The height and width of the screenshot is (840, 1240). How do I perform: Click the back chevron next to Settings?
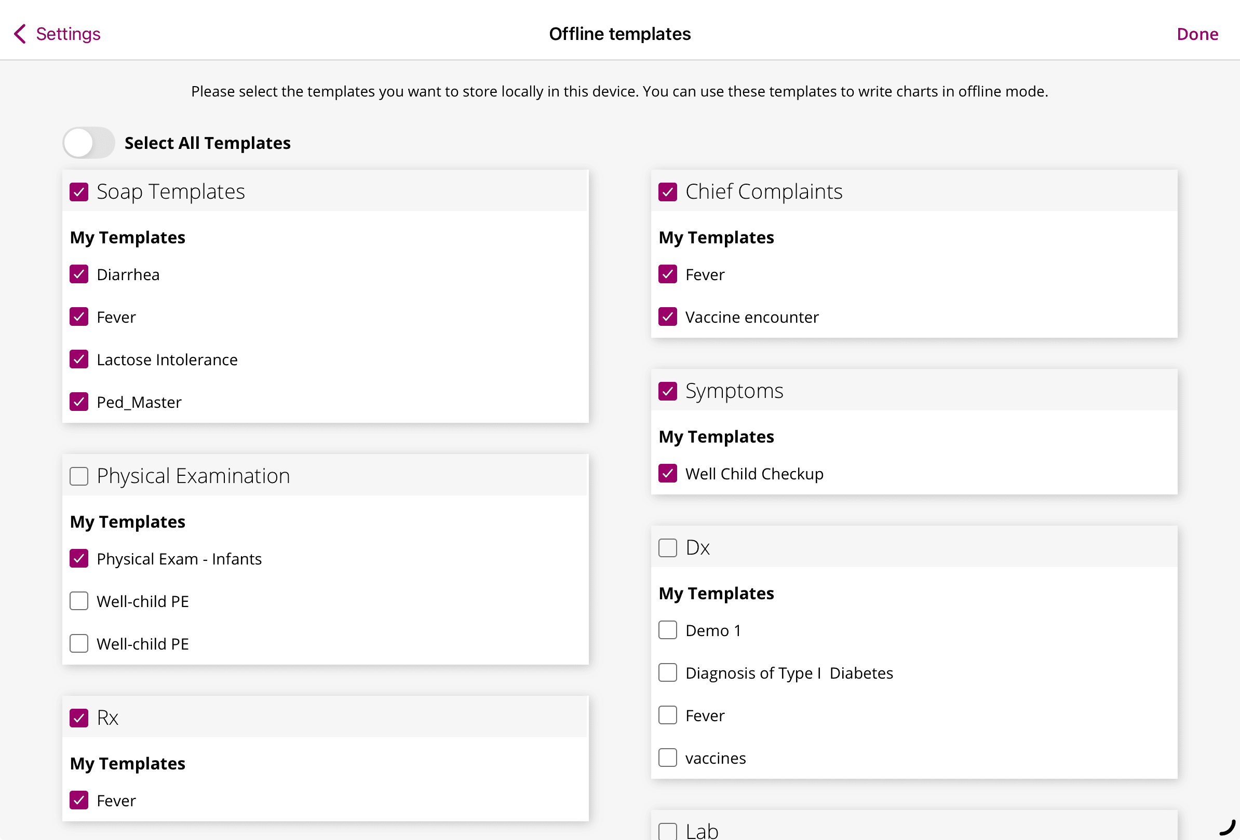coord(20,34)
